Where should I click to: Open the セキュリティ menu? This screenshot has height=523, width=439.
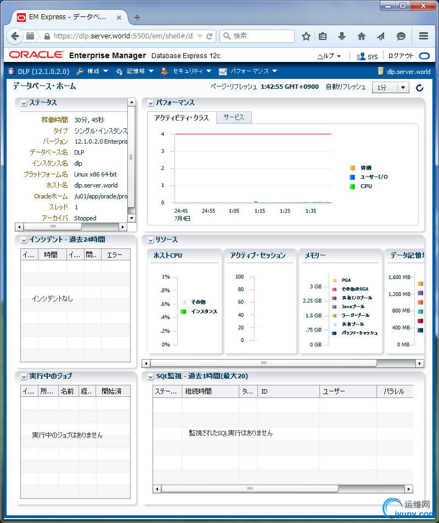pos(186,71)
